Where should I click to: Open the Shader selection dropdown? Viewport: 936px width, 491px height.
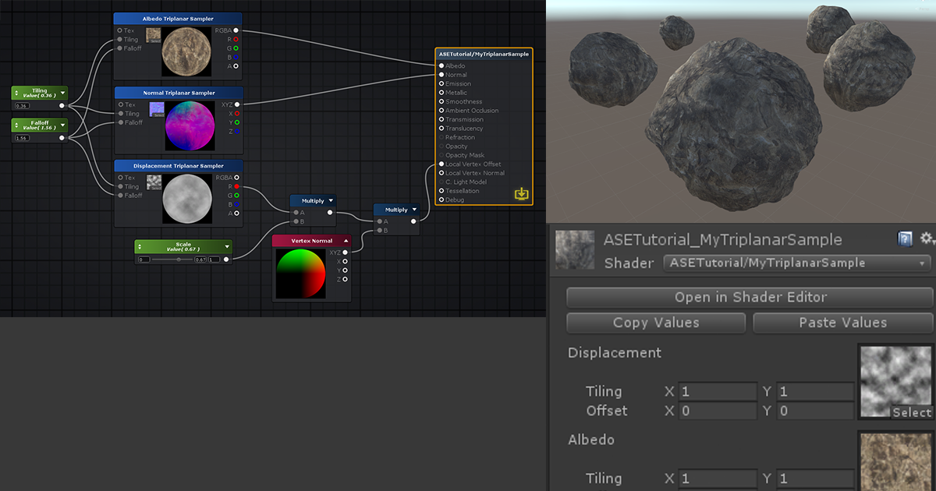coord(797,263)
